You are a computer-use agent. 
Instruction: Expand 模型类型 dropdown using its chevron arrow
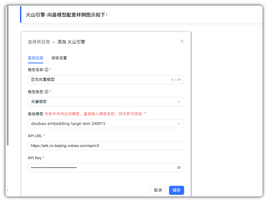[178, 102]
